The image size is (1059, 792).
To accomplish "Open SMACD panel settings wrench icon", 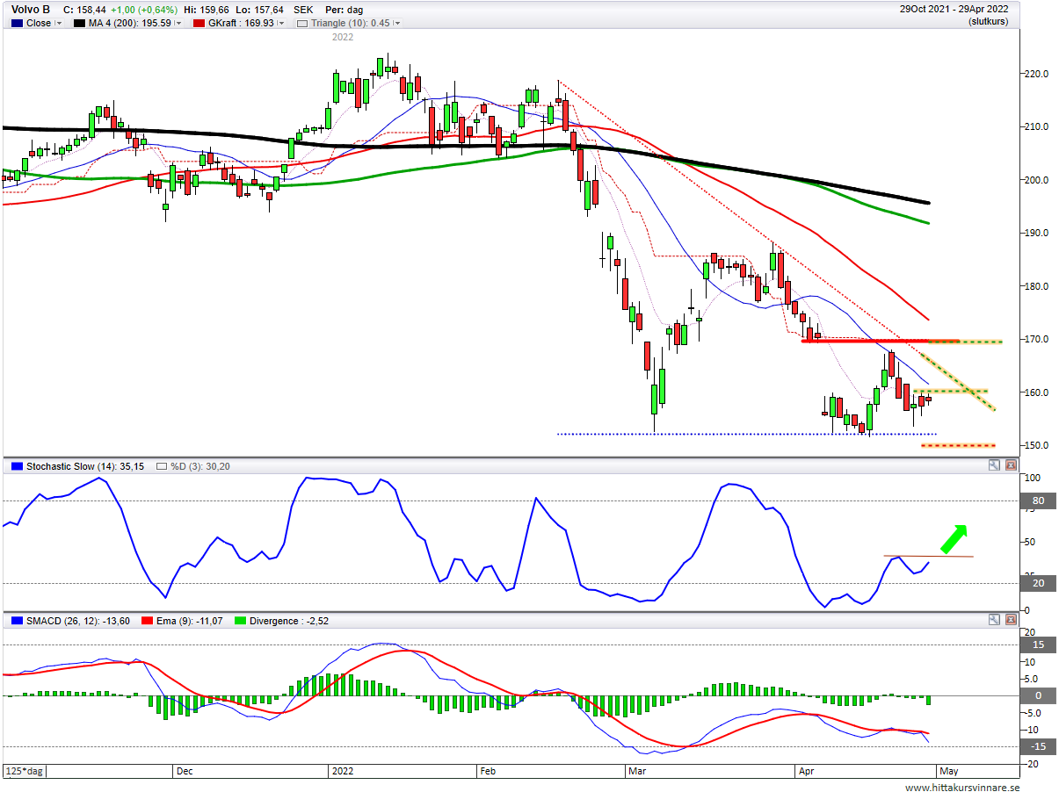I will (994, 621).
